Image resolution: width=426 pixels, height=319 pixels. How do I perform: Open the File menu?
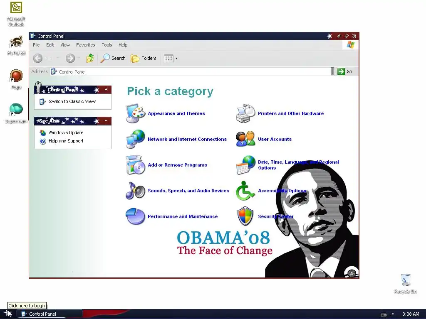pyautogui.click(x=36, y=45)
